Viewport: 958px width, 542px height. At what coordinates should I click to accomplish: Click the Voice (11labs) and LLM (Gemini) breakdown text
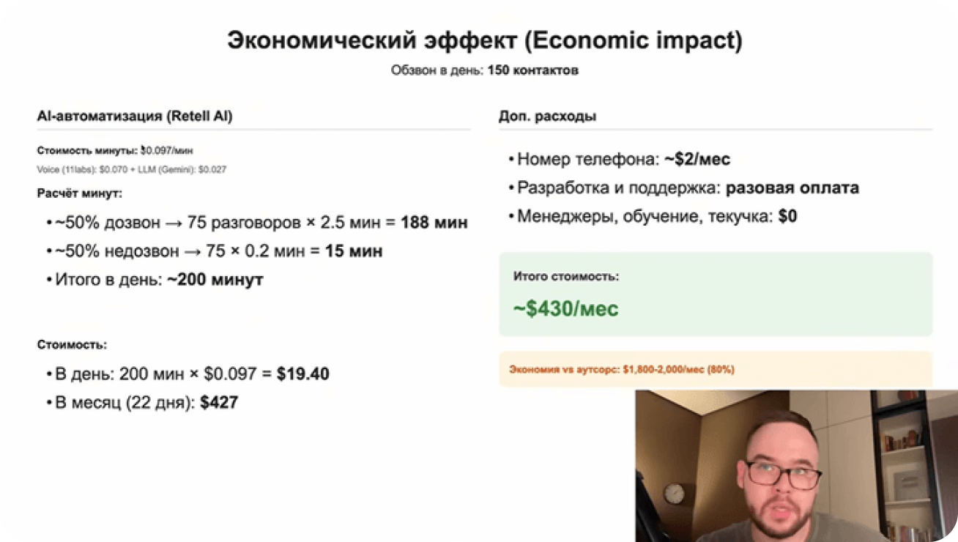tap(131, 169)
